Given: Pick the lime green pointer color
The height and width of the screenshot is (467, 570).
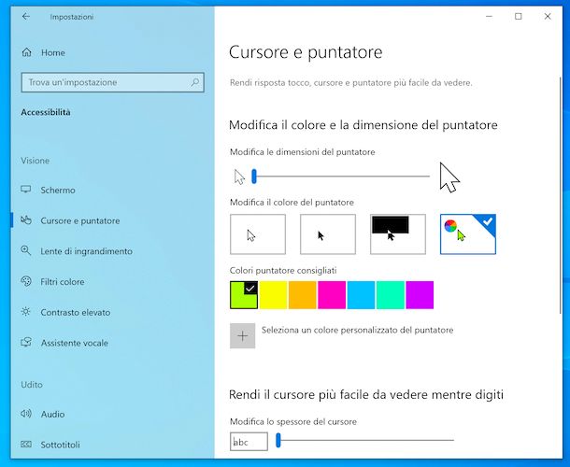Looking at the screenshot, I should click(x=244, y=295).
